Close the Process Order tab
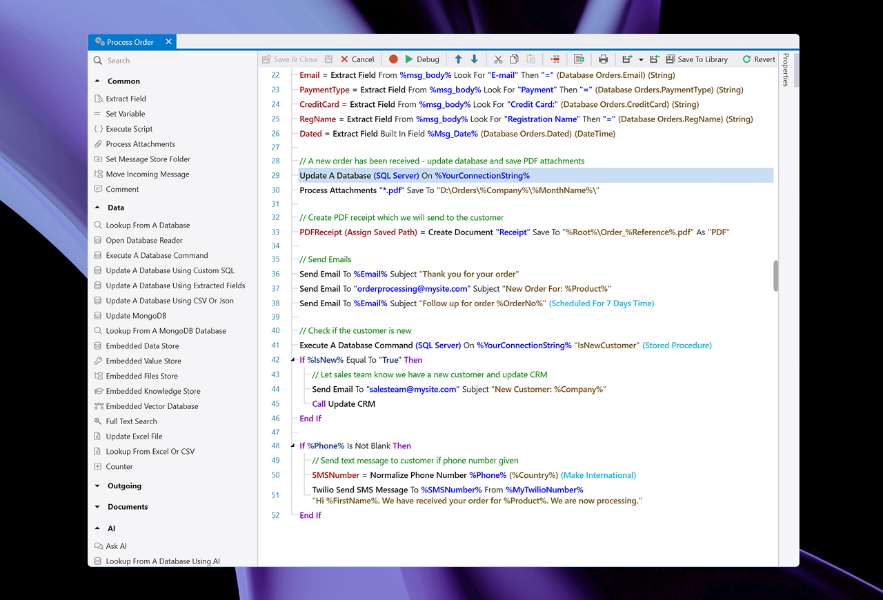The image size is (883, 600). click(168, 42)
